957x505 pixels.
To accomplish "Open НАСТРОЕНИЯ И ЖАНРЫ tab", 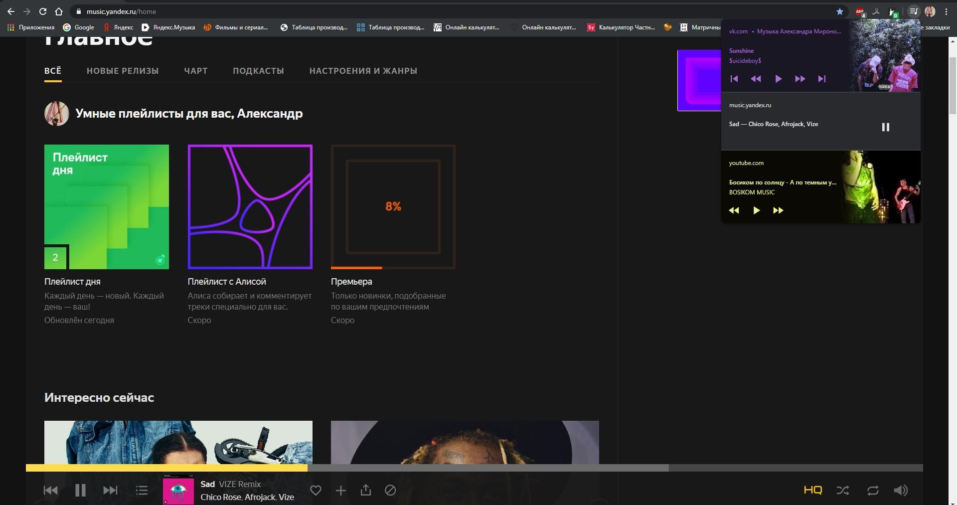I will (x=363, y=71).
